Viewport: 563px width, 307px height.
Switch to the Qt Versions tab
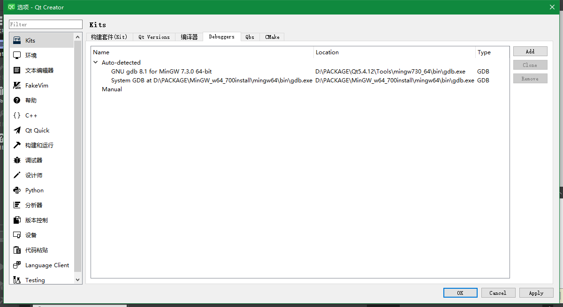pyautogui.click(x=154, y=37)
